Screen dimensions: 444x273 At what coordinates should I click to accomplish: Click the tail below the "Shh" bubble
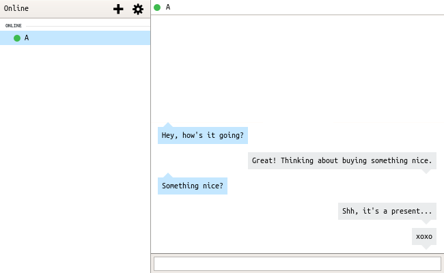tap(426, 222)
